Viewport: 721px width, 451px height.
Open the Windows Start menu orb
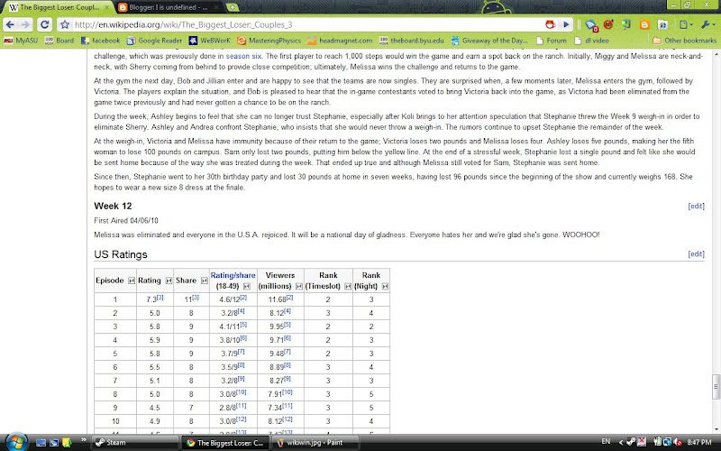(x=16, y=442)
